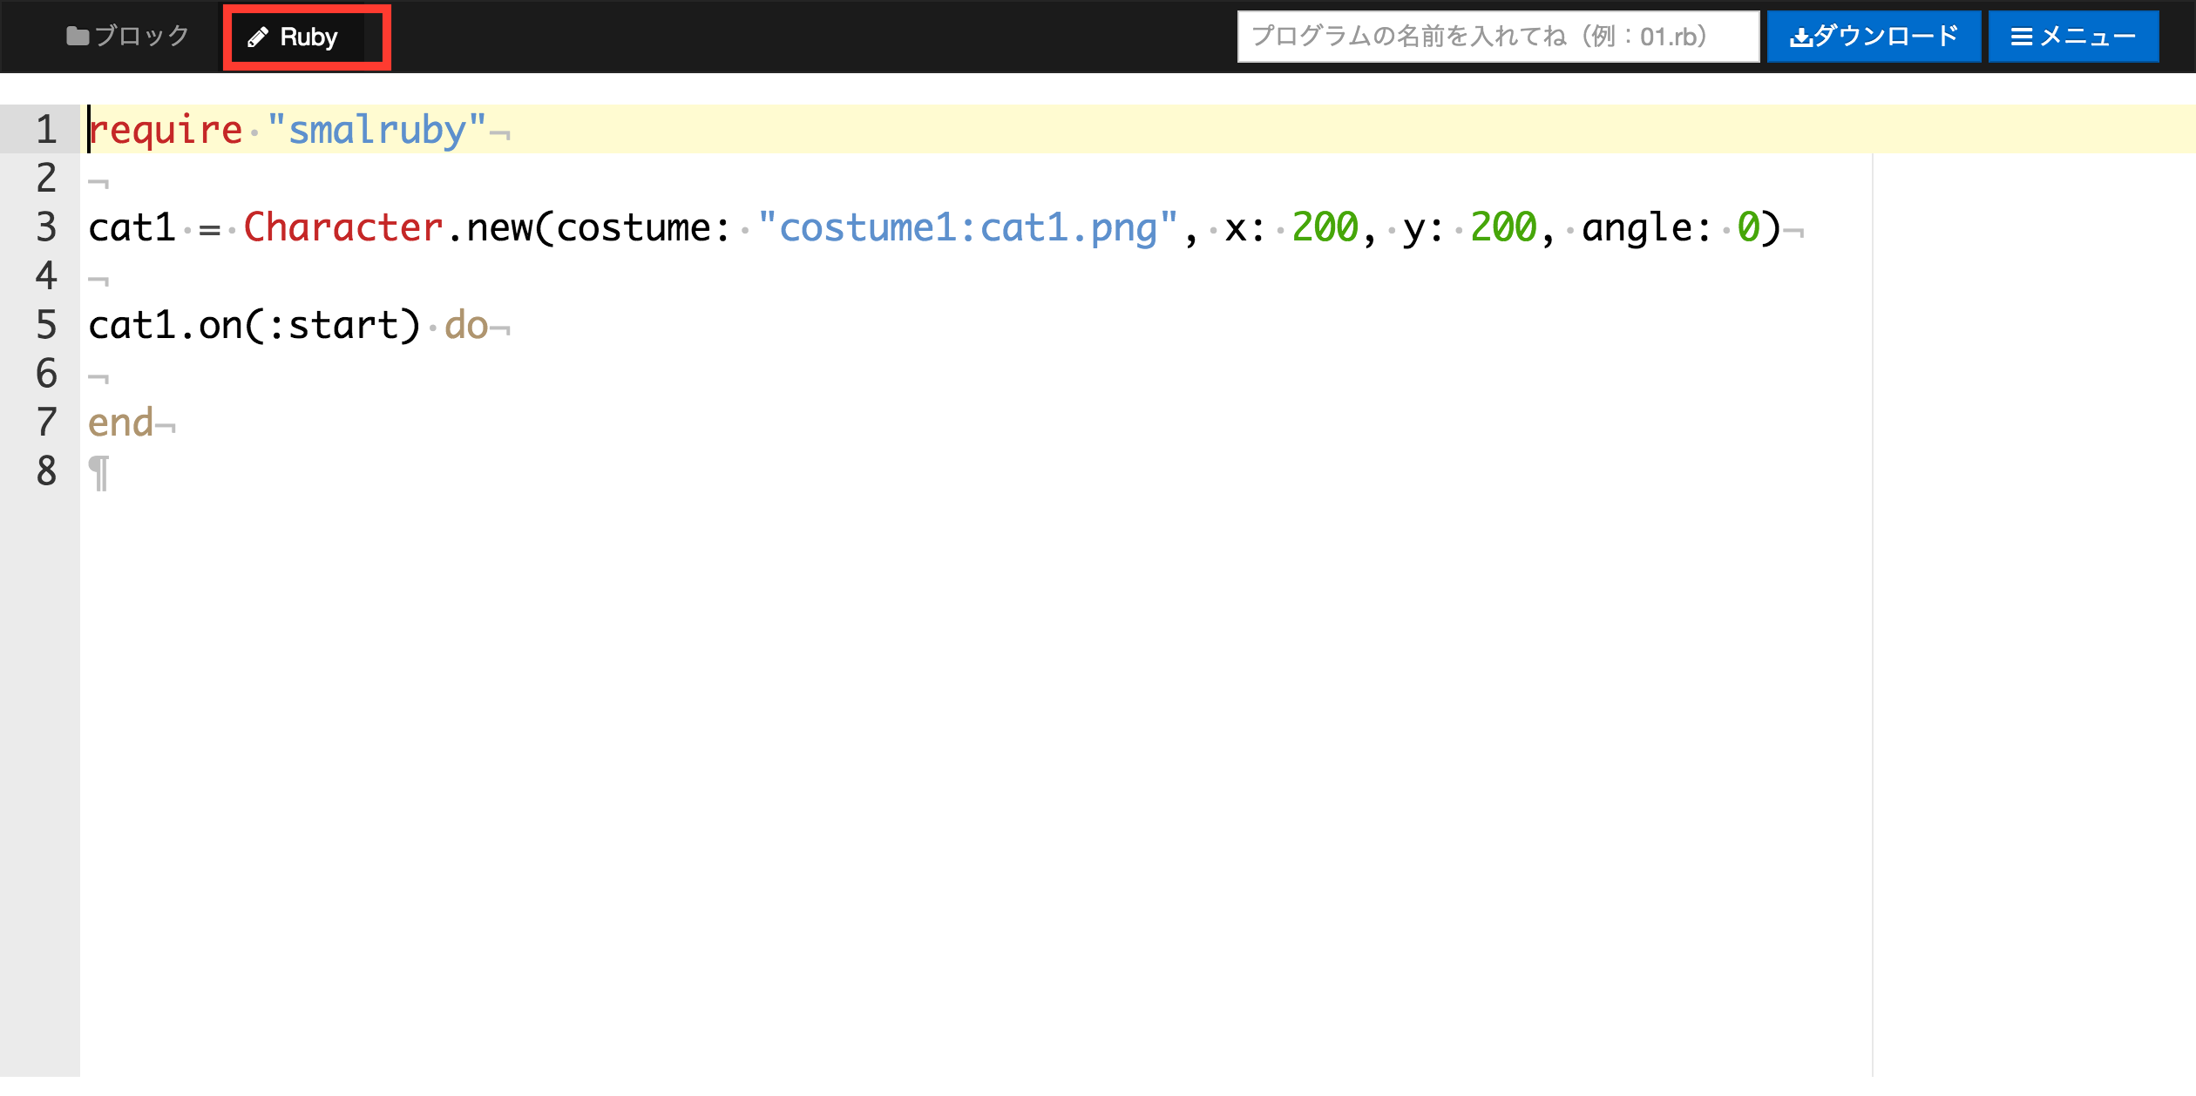Click the y value 200
The image size is (2196, 1096).
coord(1503,227)
